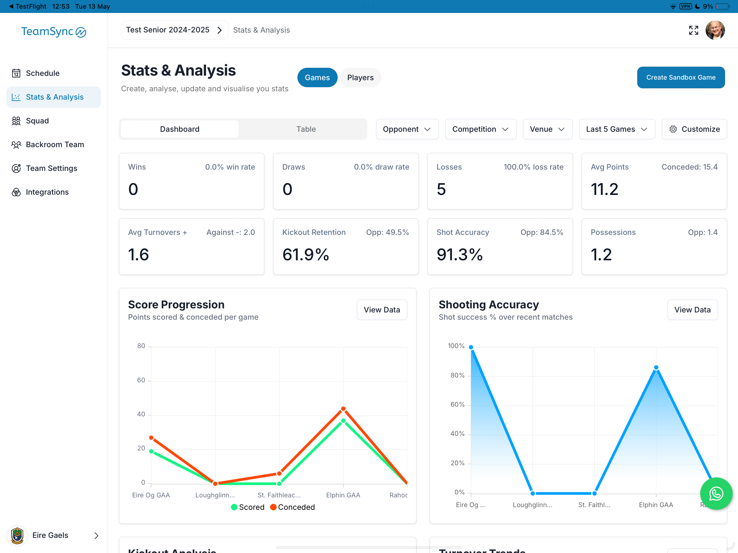Click the TeamSync logo

coord(54,32)
